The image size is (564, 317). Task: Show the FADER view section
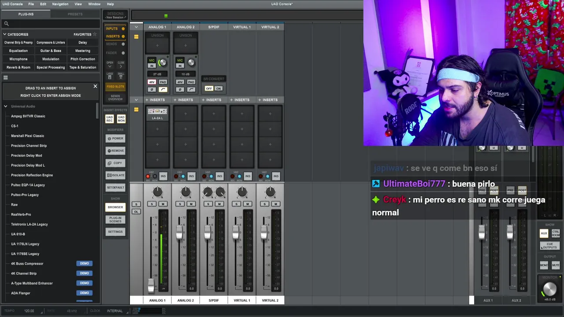point(115,53)
